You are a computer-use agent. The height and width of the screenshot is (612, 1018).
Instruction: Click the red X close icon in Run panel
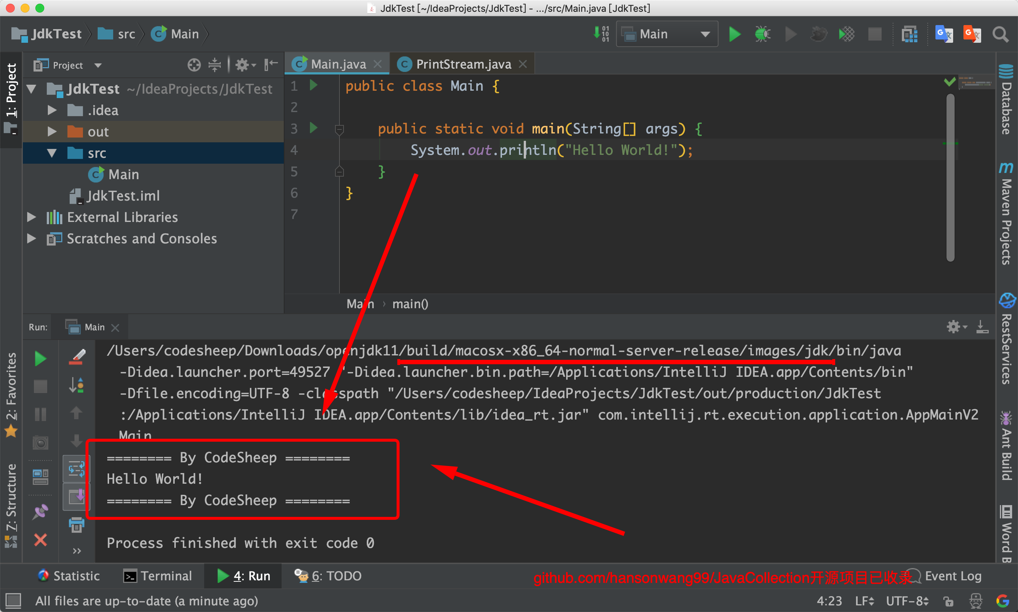tap(41, 539)
